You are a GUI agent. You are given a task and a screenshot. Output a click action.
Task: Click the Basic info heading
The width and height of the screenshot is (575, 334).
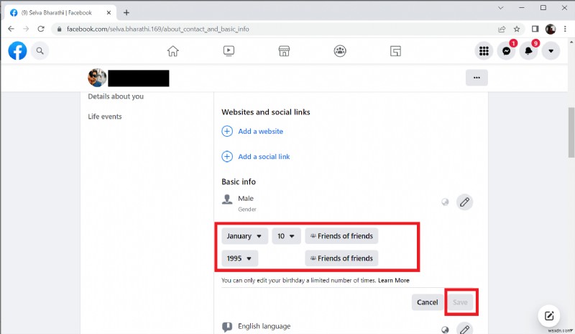pos(239,181)
